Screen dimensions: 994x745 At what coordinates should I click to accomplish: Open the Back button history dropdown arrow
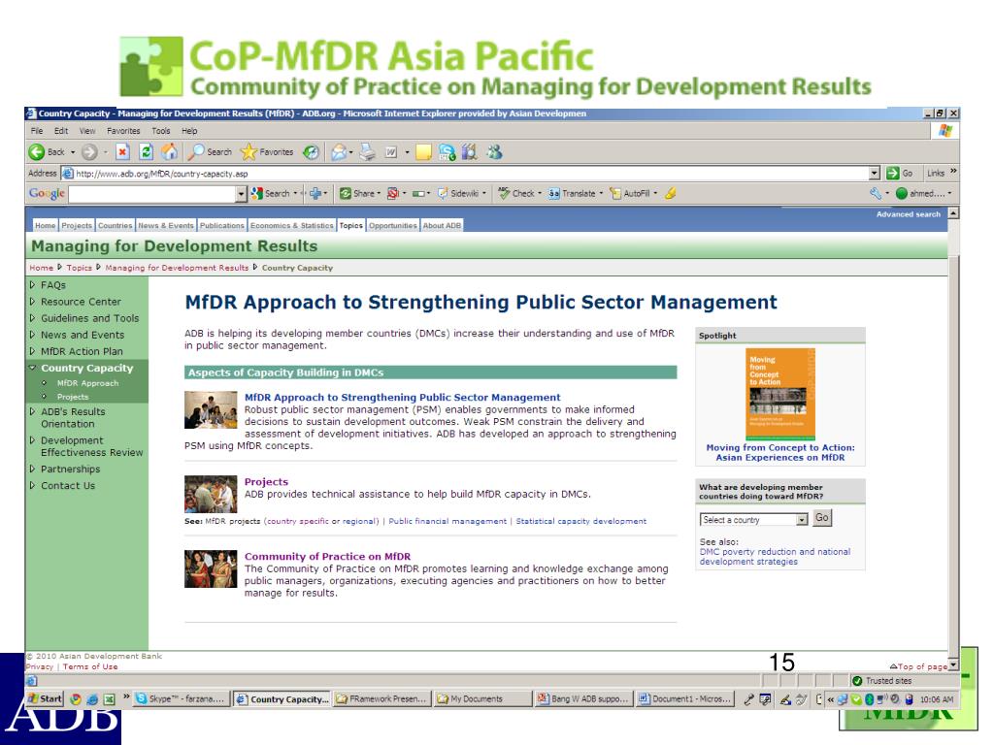(73, 152)
